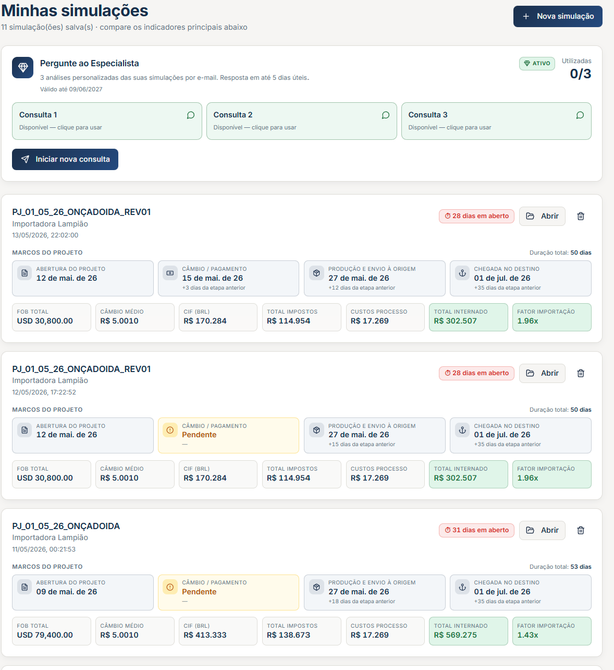Click the ATIVO status badge

pyautogui.click(x=537, y=63)
